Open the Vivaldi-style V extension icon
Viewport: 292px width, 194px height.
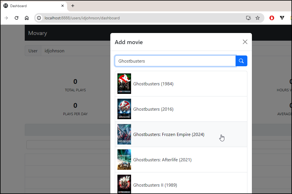[282, 18]
